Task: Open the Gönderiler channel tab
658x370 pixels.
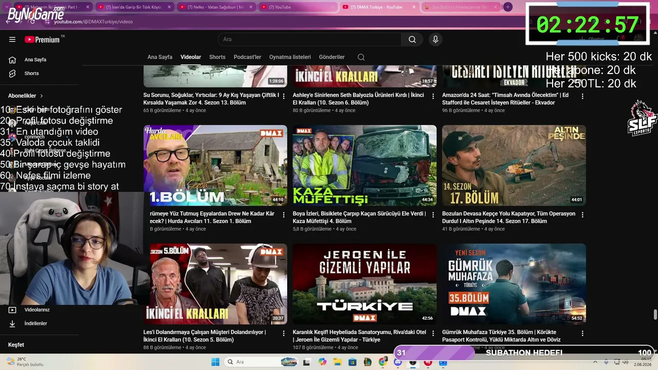Action: click(x=332, y=57)
